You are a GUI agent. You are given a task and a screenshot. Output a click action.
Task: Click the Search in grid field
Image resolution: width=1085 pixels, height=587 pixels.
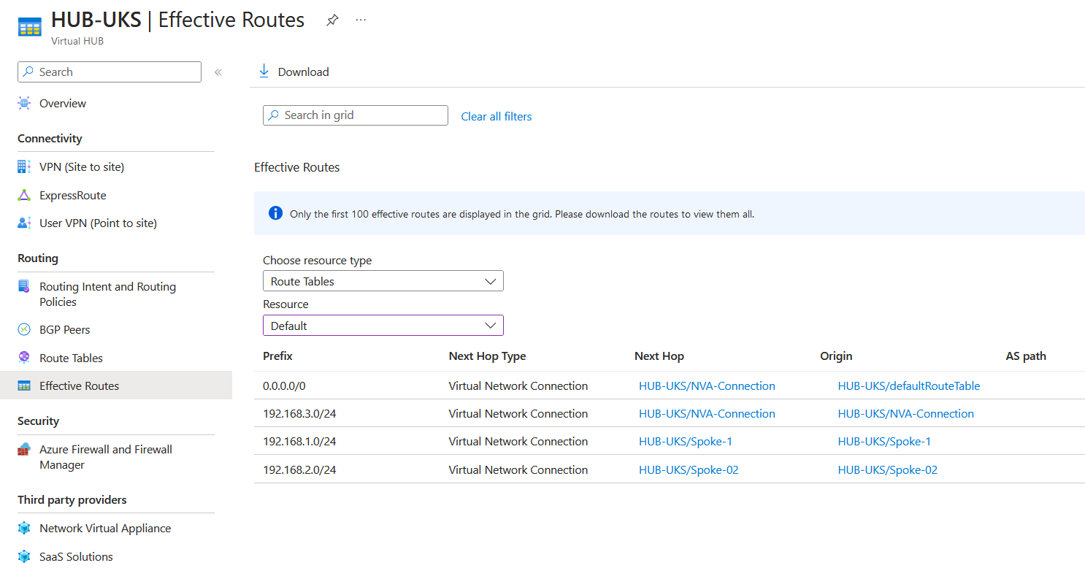coord(356,115)
